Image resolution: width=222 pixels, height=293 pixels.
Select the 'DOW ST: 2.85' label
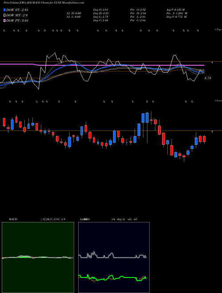(x=17, y=10)
